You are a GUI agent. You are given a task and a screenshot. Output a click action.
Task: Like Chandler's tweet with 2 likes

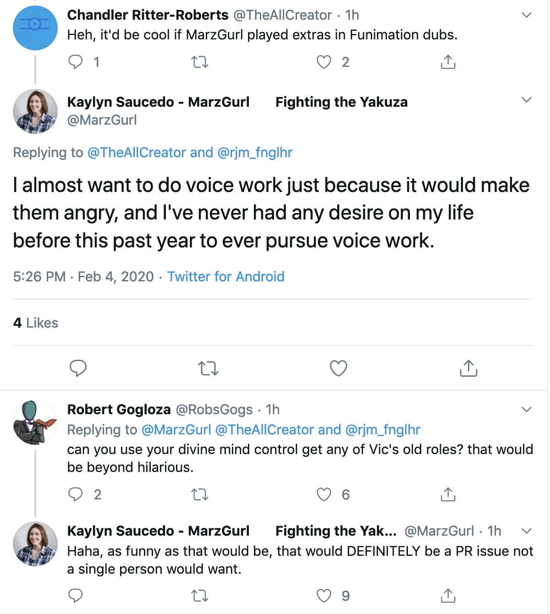[324, 62]
